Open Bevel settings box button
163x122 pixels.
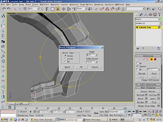146,98
